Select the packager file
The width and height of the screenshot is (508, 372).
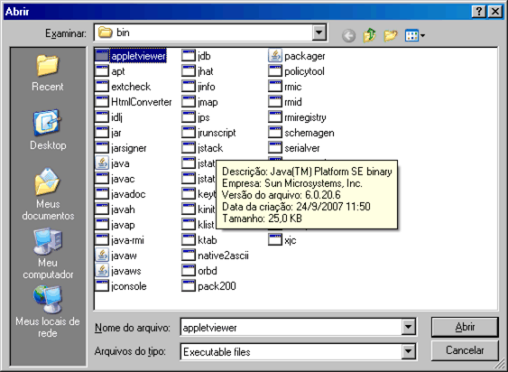pos(297,56)
